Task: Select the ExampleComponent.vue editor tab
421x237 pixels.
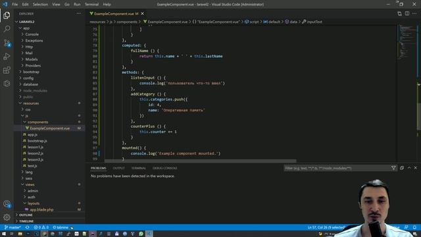Action: tap(114, 13)
